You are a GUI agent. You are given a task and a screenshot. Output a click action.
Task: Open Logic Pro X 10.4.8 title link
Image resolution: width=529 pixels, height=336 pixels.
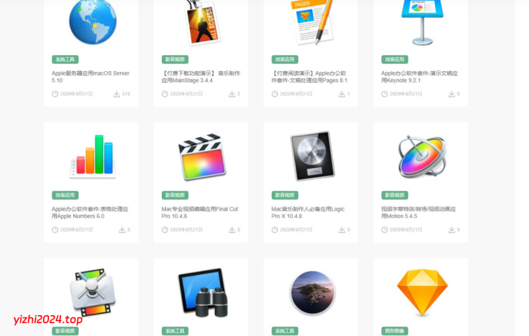pos(308,212)
